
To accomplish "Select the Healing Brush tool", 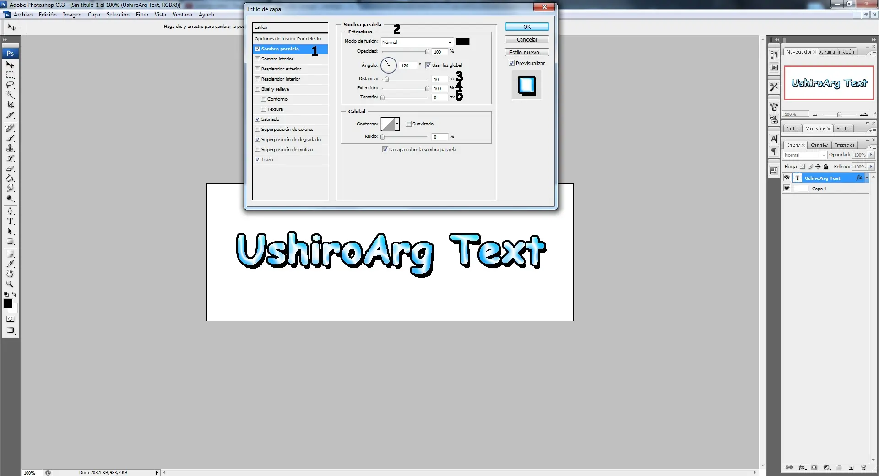I will coord(10,128).
